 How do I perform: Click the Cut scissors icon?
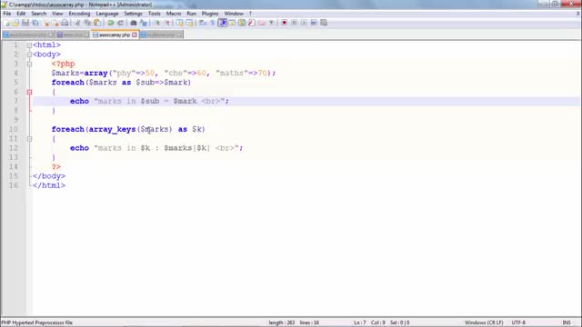77,23
